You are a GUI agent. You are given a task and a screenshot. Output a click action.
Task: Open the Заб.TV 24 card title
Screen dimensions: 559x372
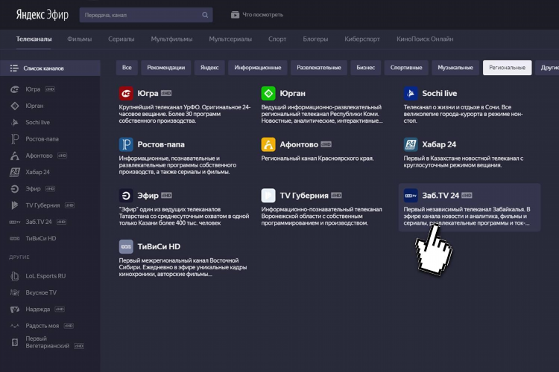pos(440,196)
